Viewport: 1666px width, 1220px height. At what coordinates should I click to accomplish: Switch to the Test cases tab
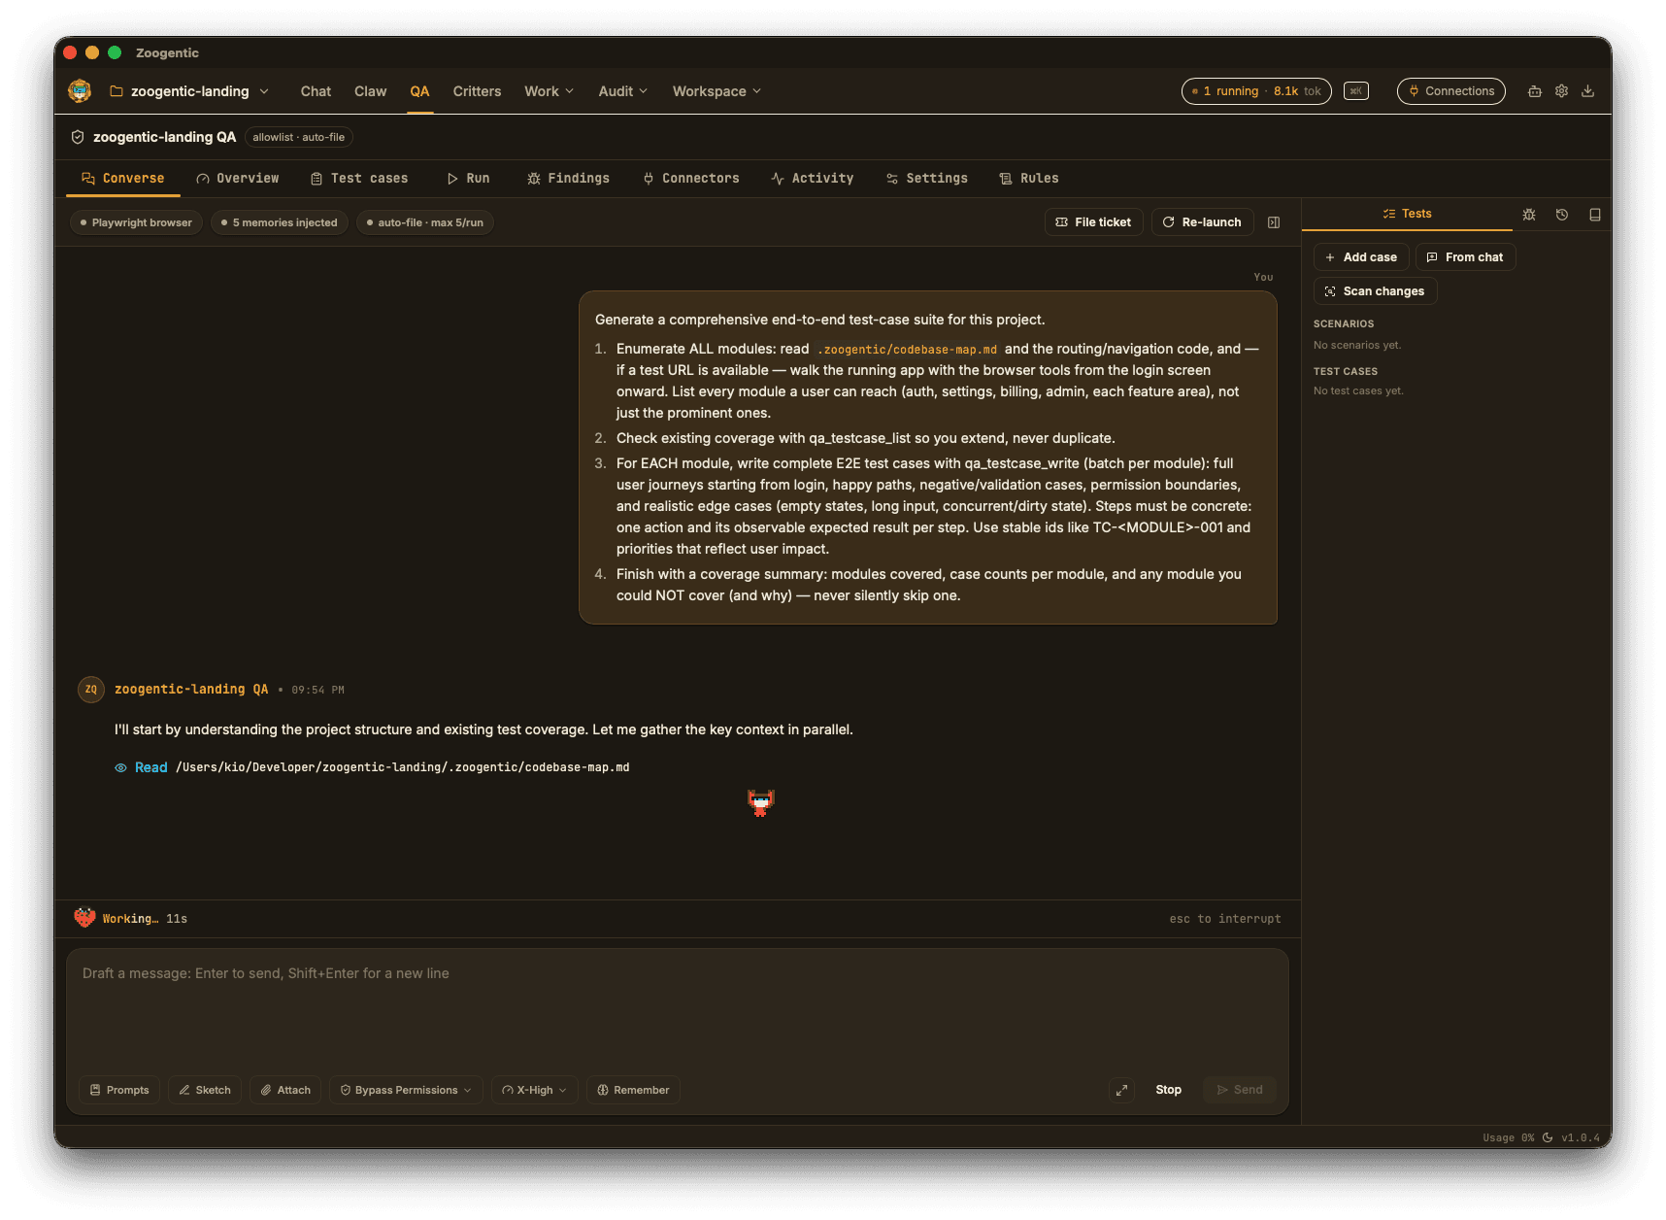point(359,179)
